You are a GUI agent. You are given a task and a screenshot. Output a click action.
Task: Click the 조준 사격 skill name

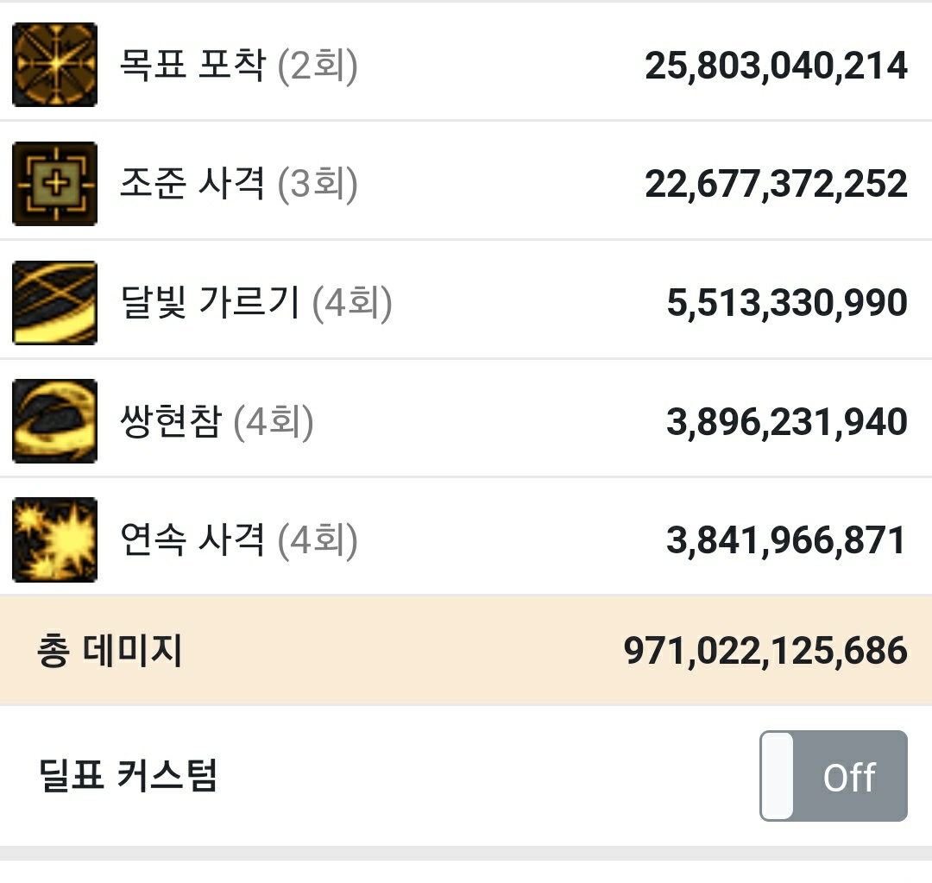click(192, 185)
